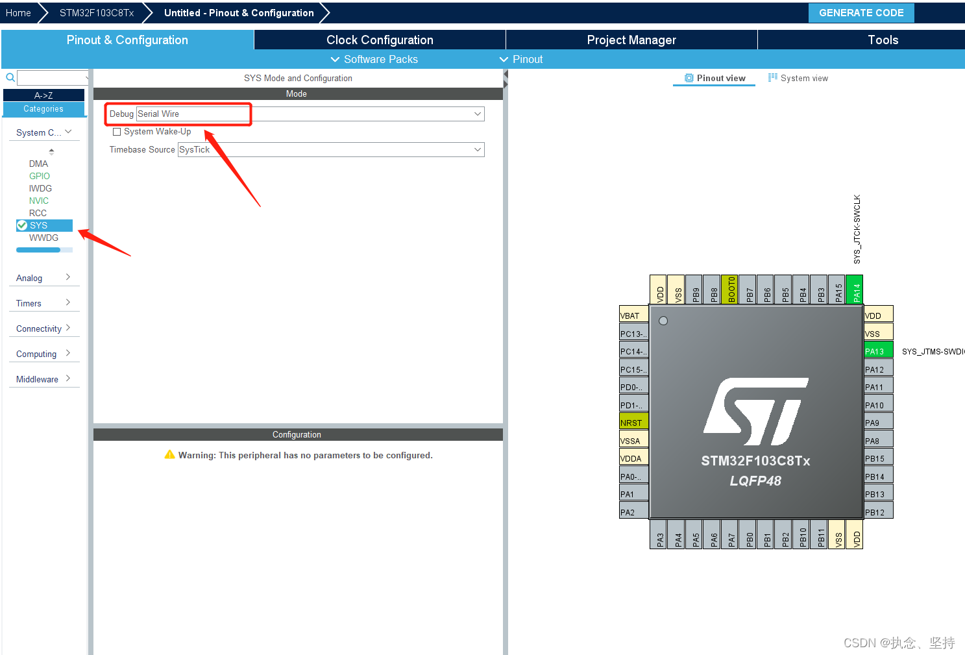Viewport: 965px width, 655px height.
Task: Click the PA11 pin
Action: point(879,386)
